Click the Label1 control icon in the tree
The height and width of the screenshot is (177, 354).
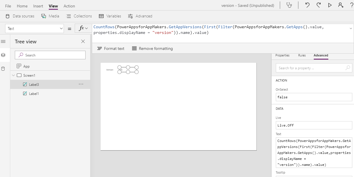click(x=25, y=93)
